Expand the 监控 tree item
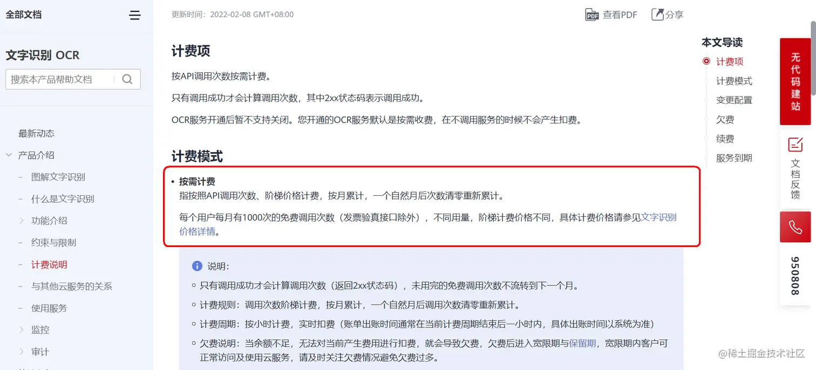Image resolution: width=816 pixels, height=370 pixels. click(x=22, y=330)
